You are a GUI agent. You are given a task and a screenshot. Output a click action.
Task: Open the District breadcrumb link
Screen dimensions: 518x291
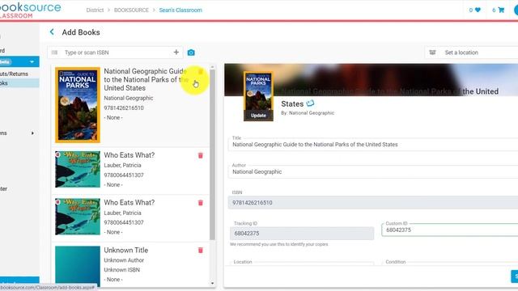(x=95, y=11)
